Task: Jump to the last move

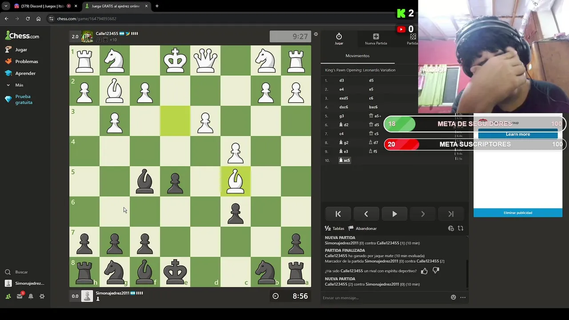Action: pyautogui.click(x=451, y=214)
